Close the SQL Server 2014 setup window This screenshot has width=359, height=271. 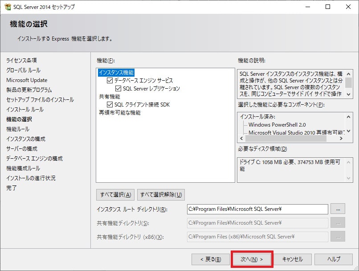tap(348, 7)
